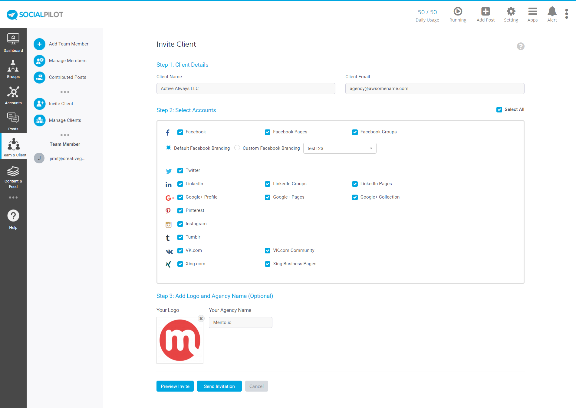576x408 pixels.
Task: Select Custom Facebook Branding radio button
Action: point(237,148)
